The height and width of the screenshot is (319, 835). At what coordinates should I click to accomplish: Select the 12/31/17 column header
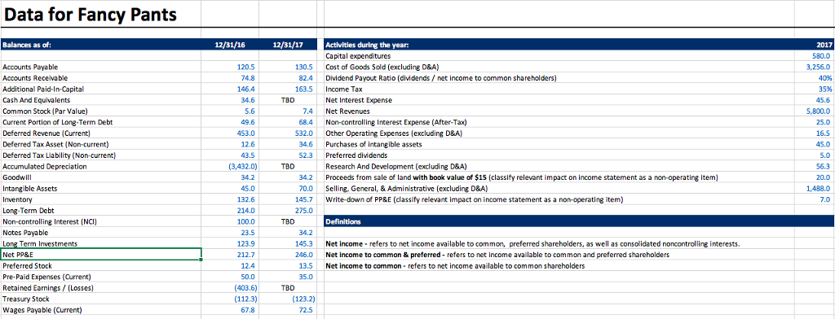click(x=288, y=46)
